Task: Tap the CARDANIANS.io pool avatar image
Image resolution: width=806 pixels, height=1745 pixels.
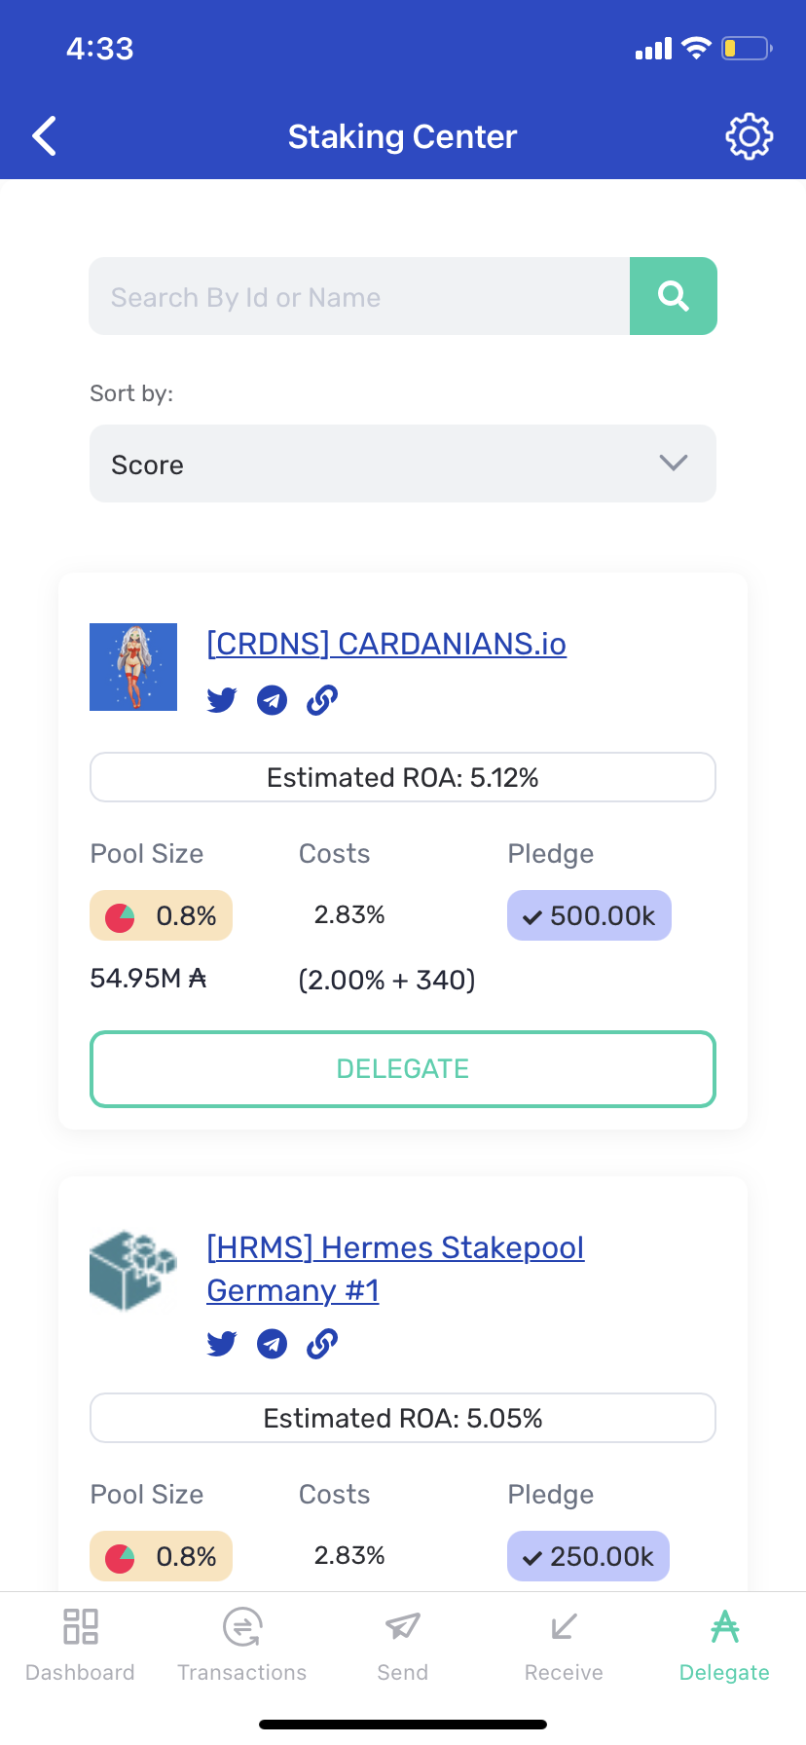Action: [133, 667]
